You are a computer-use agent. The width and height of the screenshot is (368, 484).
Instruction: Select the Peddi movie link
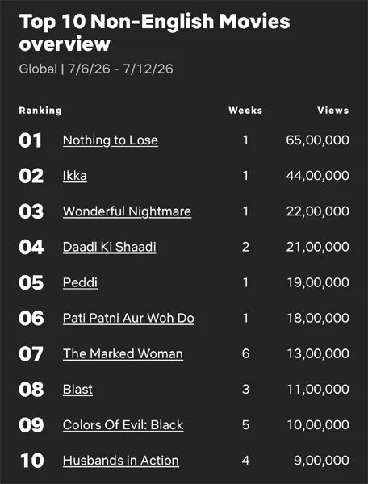80,283
